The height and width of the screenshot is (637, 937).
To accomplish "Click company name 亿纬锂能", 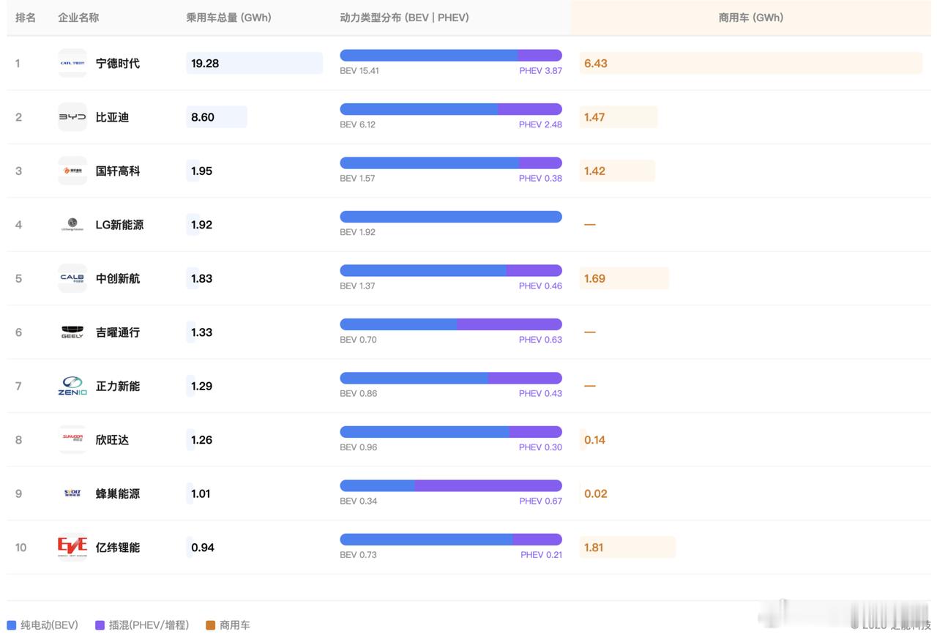I will click(x=118, y=548).
